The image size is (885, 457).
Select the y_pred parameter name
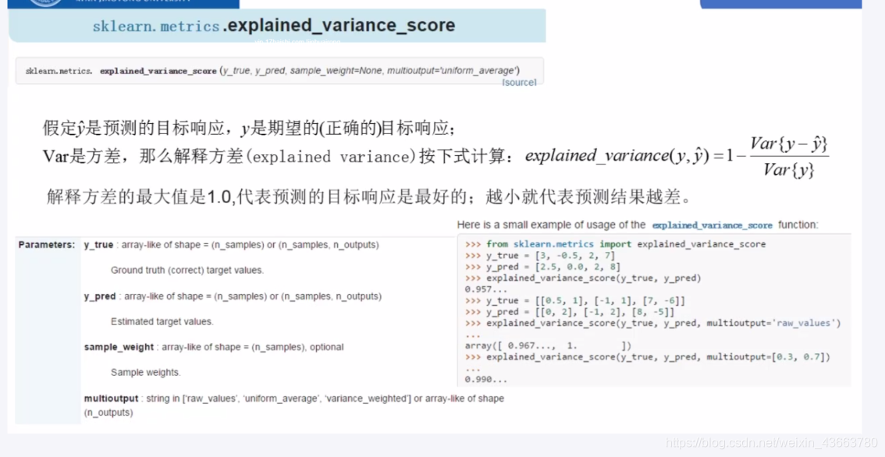pyautogui.click(x=100, y=296)
